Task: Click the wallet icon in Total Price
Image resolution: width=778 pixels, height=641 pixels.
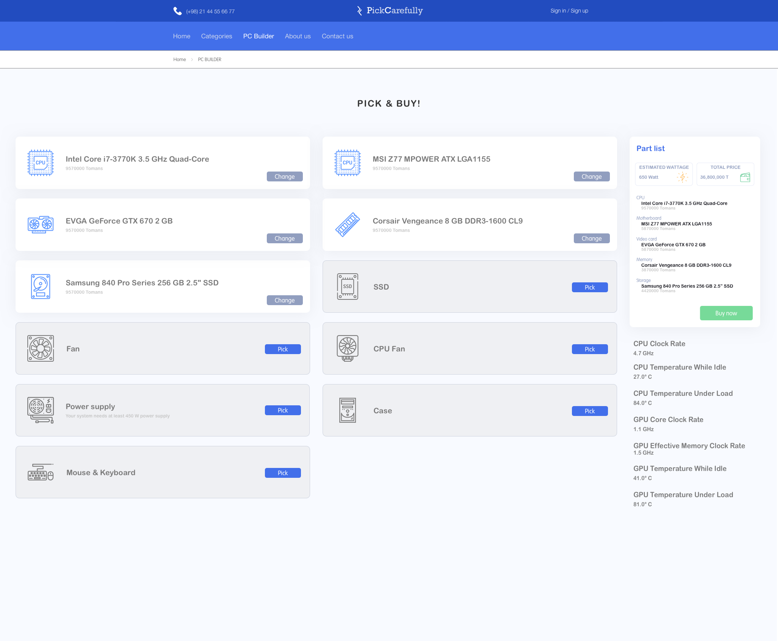Action: coord(745,177)
